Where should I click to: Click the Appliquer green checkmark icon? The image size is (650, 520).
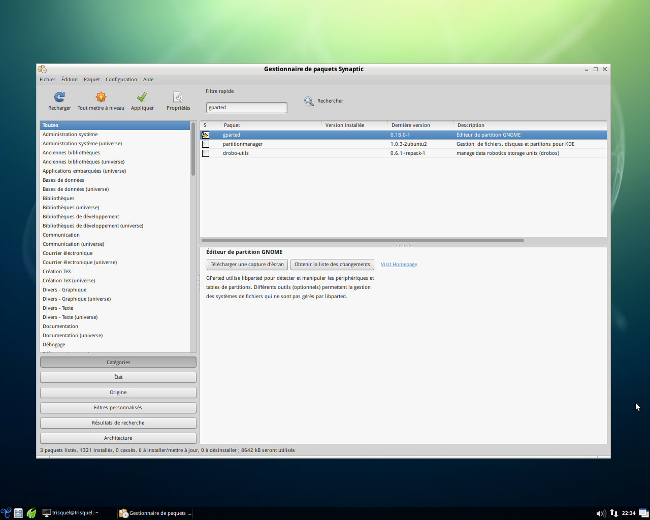[x=142, y=96]
